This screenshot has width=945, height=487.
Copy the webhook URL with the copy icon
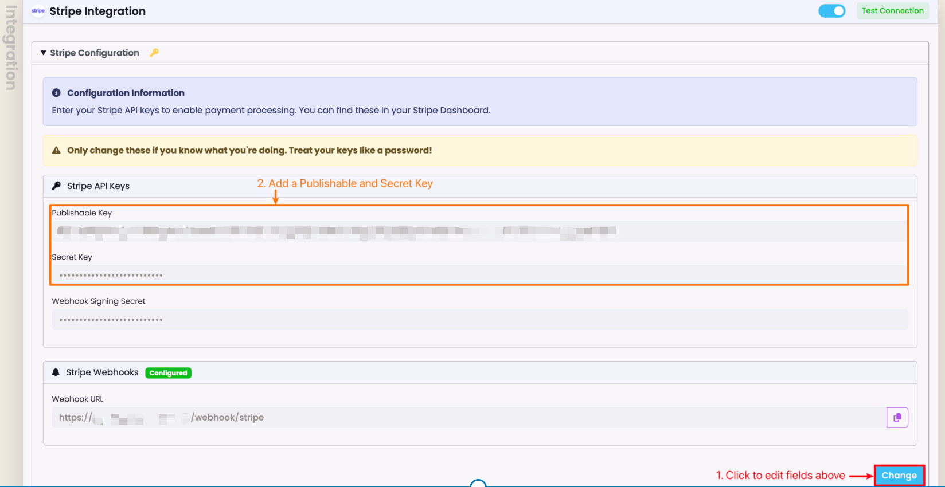click(x=897, y=418)
